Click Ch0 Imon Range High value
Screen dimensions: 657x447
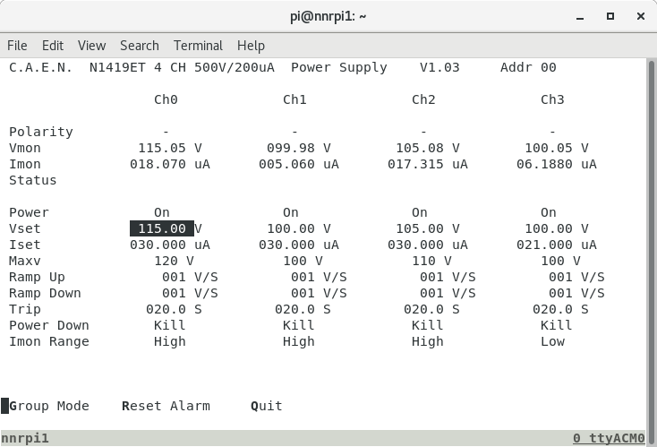coord(170,341)
